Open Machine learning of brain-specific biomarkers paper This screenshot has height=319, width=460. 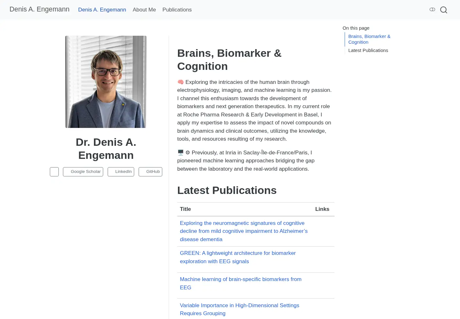pos(241,283)
